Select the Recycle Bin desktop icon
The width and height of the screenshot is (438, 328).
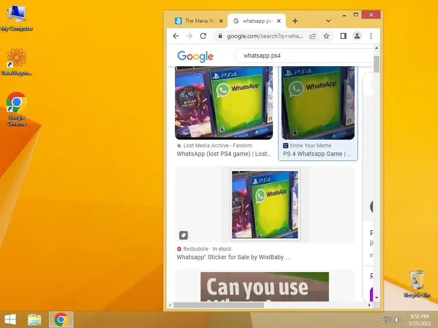point(417,284)
